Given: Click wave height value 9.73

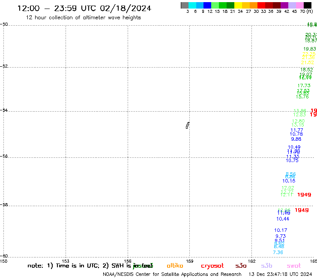Looking at the screenshot, I should click(281, 236).
